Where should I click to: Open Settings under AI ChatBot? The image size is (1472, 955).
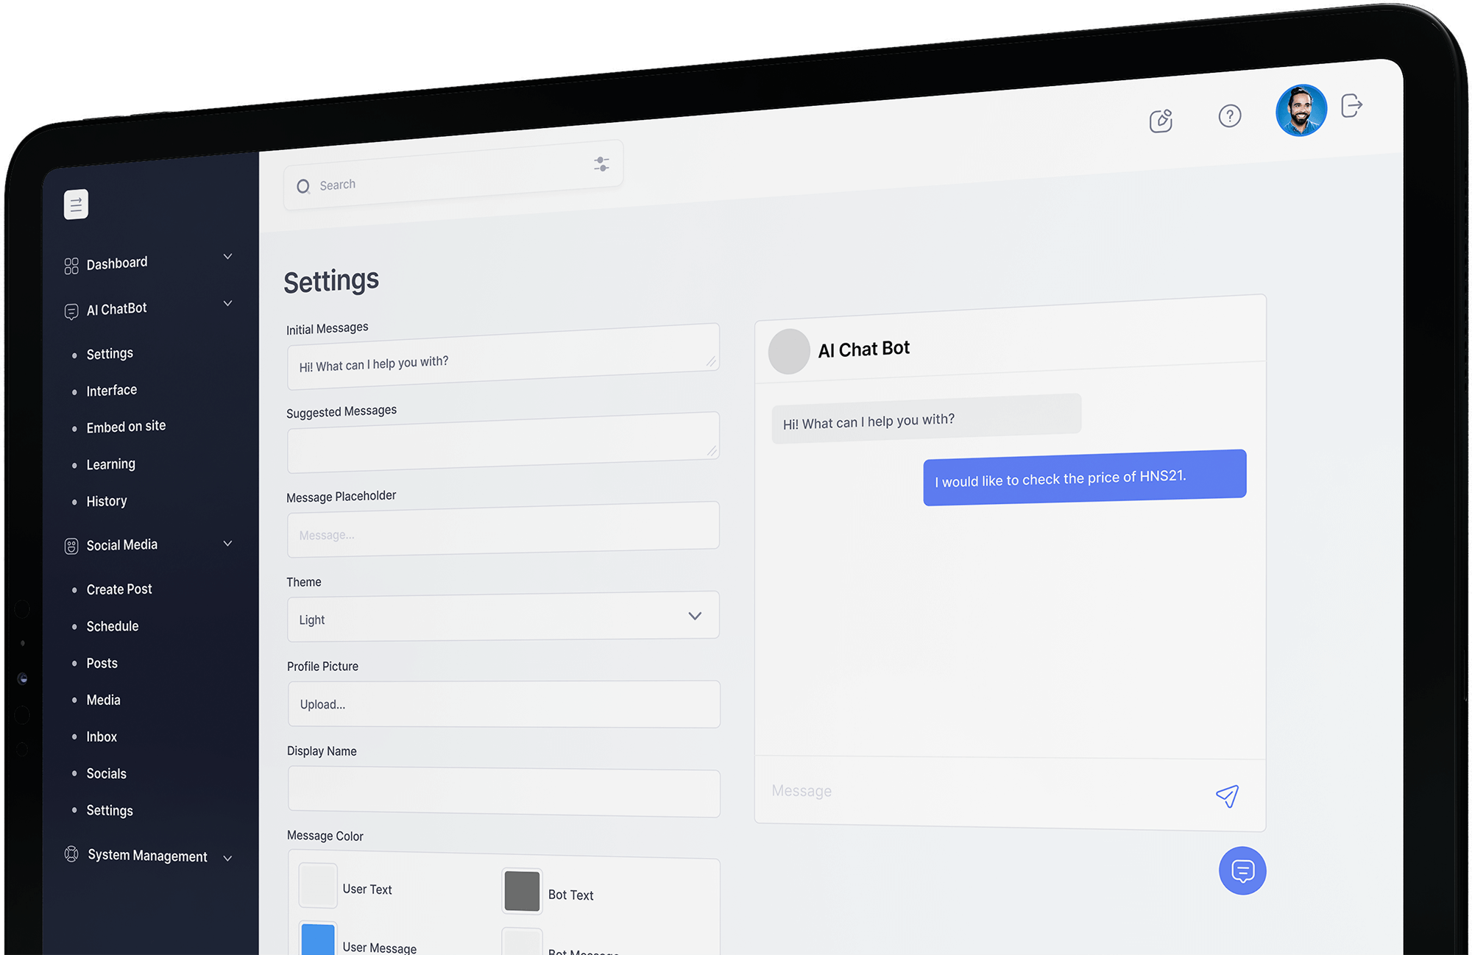click(x=110, y=354)
